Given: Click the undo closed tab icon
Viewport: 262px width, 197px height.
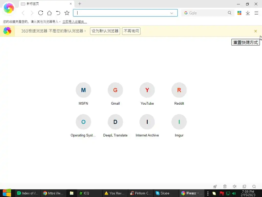Looking at the screenshot, I should click(58, 13).
